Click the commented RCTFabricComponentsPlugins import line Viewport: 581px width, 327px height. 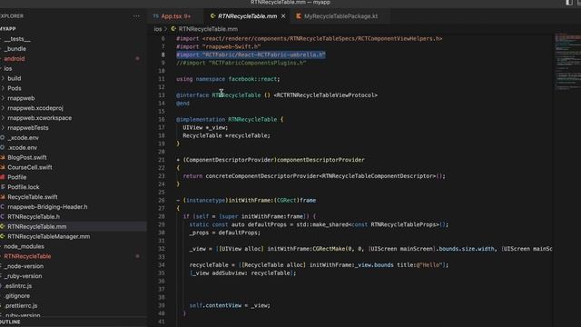241,63
